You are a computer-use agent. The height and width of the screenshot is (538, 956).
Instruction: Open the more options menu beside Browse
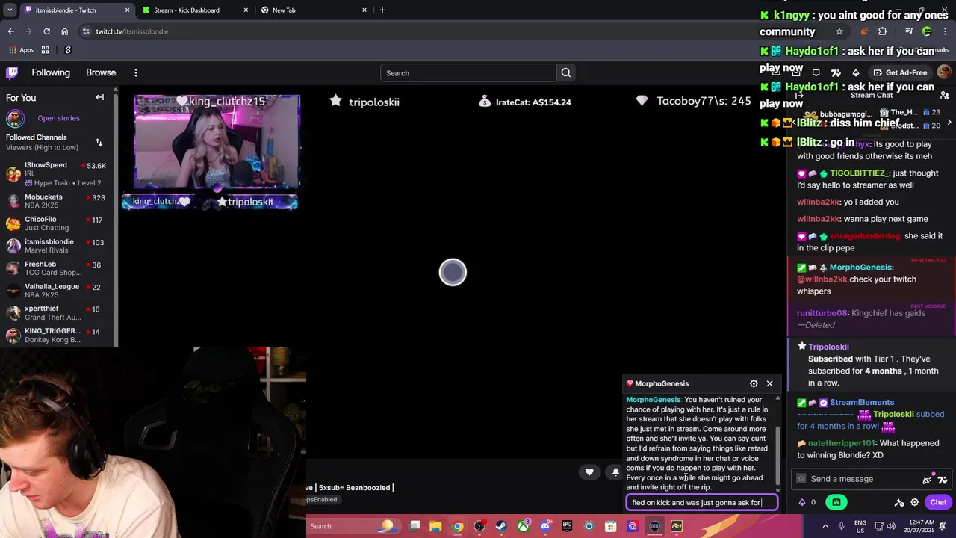point(136,72)
